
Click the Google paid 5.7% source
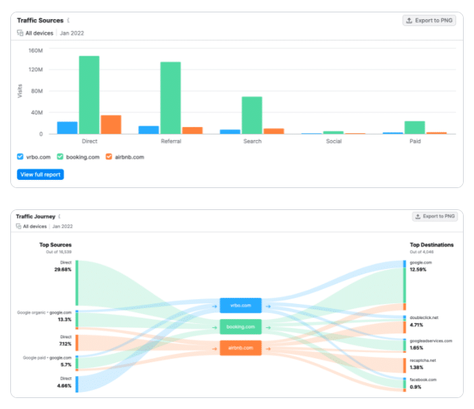pos(47,361)
